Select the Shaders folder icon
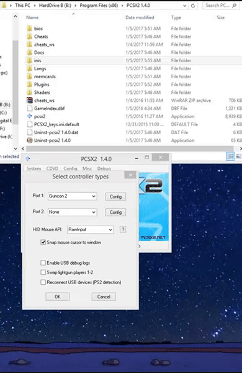Image resolution: width=242 pixels, height=373 pixels. tap(29, 93)
